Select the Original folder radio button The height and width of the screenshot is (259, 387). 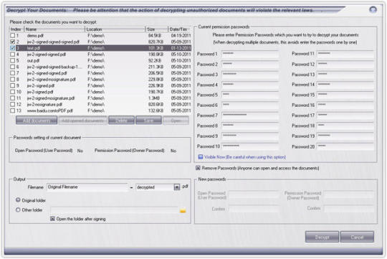point(18,200)
